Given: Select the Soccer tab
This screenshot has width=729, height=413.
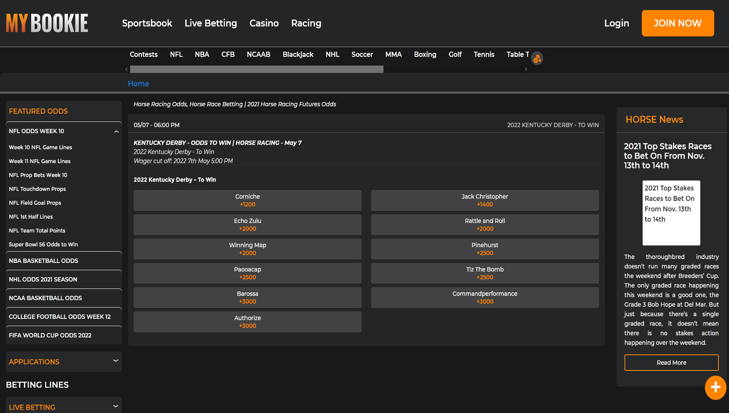Looking at the screenshot, I should pyautogui.click(x=362, y=54).
